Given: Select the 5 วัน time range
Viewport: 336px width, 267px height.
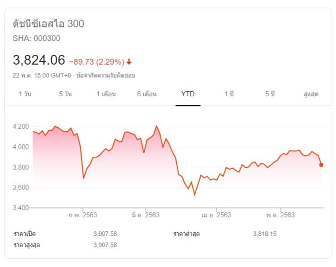Looking at the screenshot, I should tap(66, 94).
